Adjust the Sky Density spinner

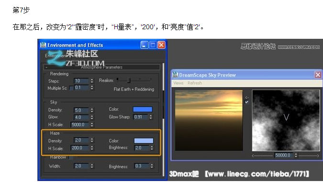coord(92,110)
